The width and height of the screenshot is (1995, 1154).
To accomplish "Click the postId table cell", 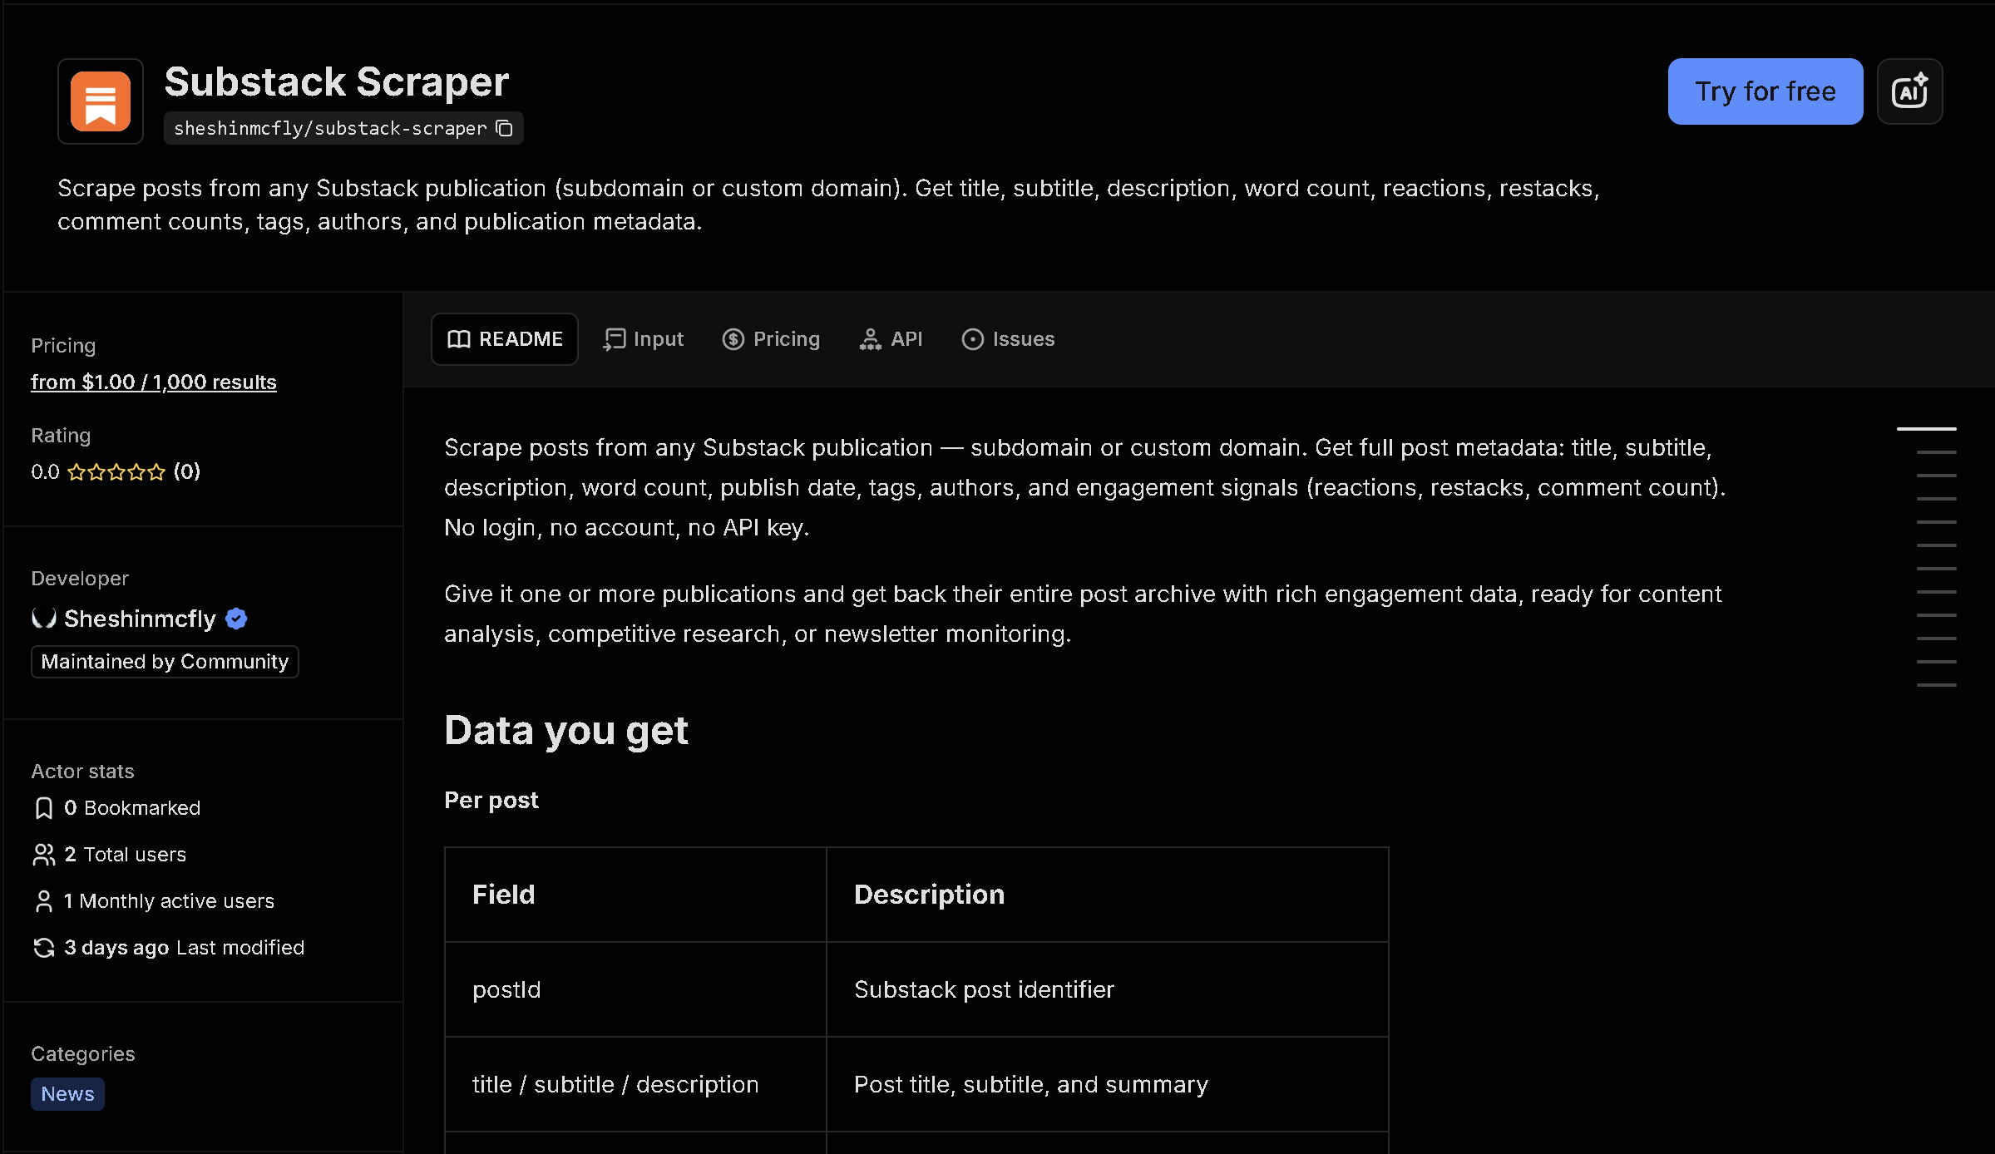I will [636, 989].
